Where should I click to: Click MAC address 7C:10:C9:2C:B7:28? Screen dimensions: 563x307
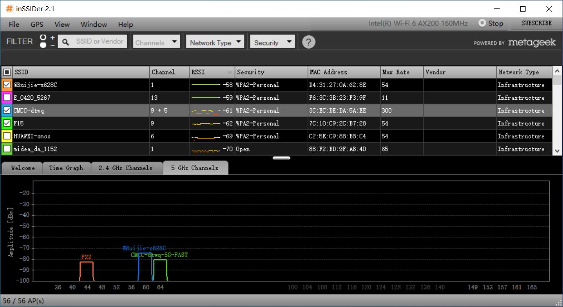point(337,123)
